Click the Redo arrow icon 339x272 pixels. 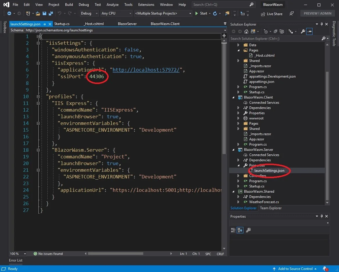(70, 13)
